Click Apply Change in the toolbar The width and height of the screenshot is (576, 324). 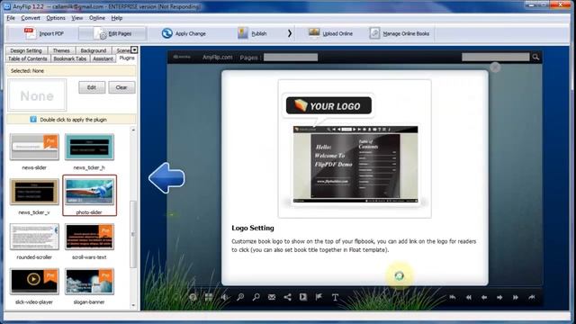(184, 33)
